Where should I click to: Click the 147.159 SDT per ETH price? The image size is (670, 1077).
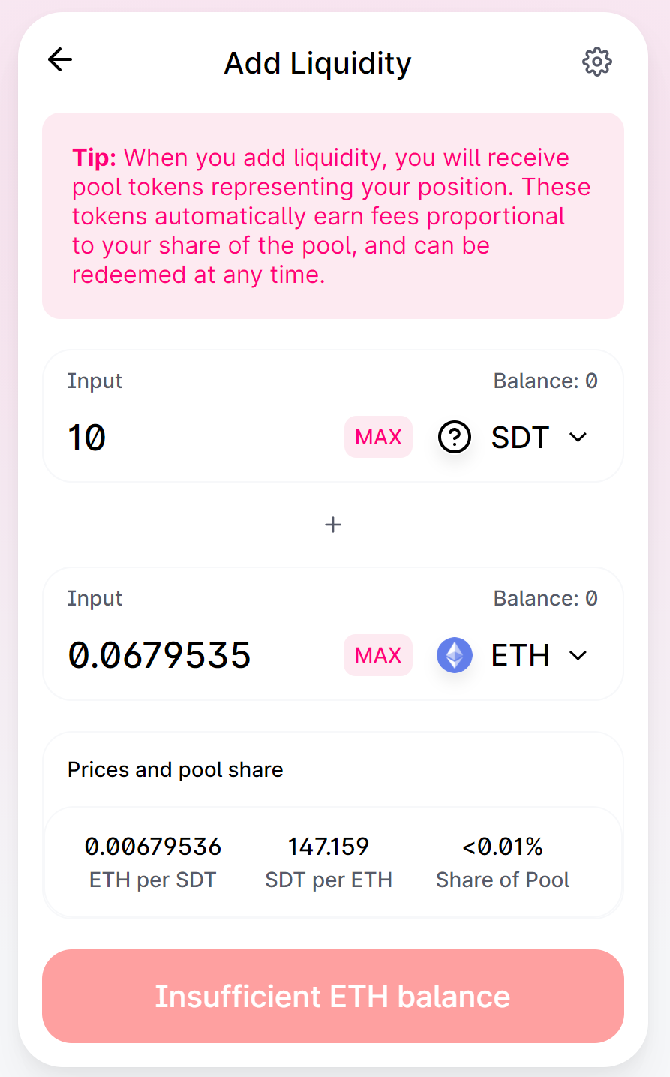[329, 847]
